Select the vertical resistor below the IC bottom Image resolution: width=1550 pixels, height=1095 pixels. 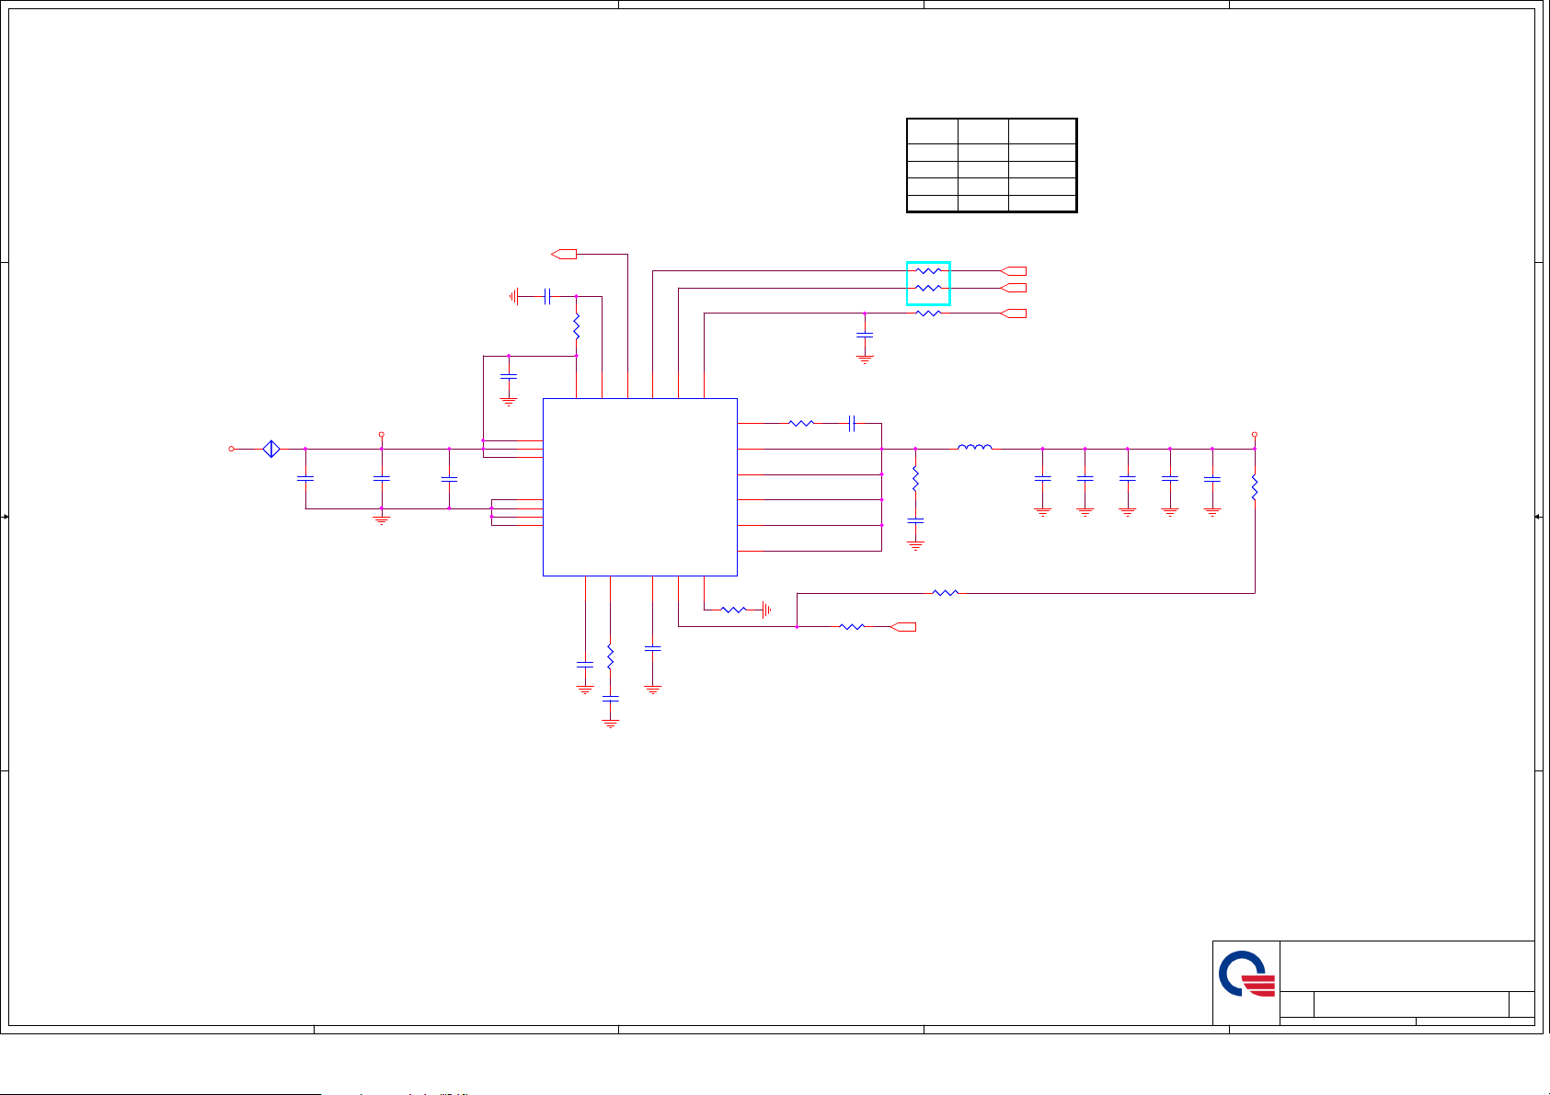[610, 656]
